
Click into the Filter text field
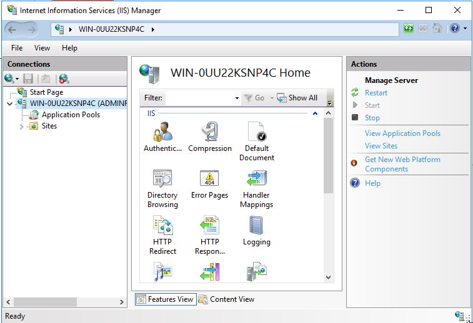click(199, 98)
